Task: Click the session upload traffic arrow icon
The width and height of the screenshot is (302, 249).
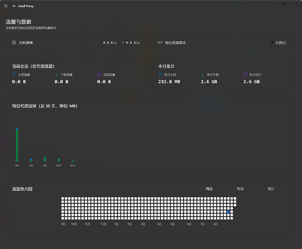Action: (x=14, y=75)
